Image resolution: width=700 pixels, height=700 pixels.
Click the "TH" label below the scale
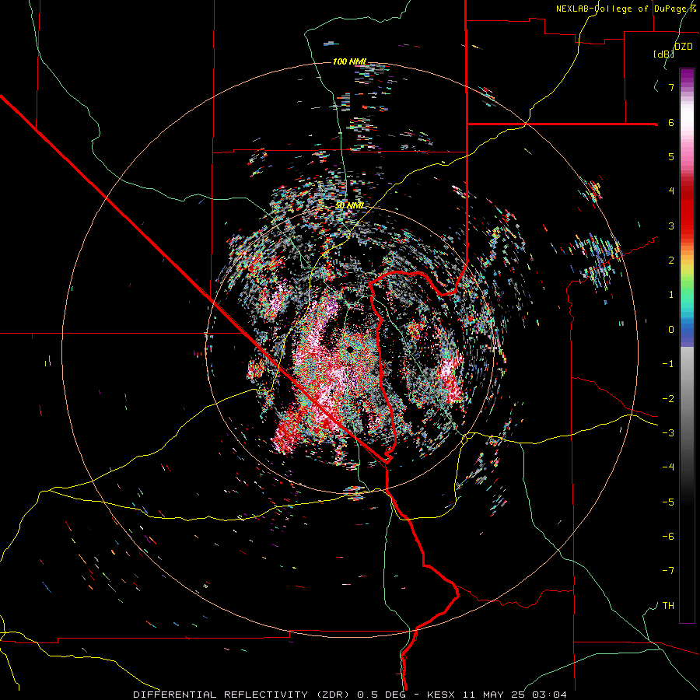pos(668,605)
